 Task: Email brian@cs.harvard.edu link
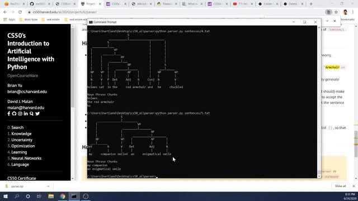click(x=27, y=92)
